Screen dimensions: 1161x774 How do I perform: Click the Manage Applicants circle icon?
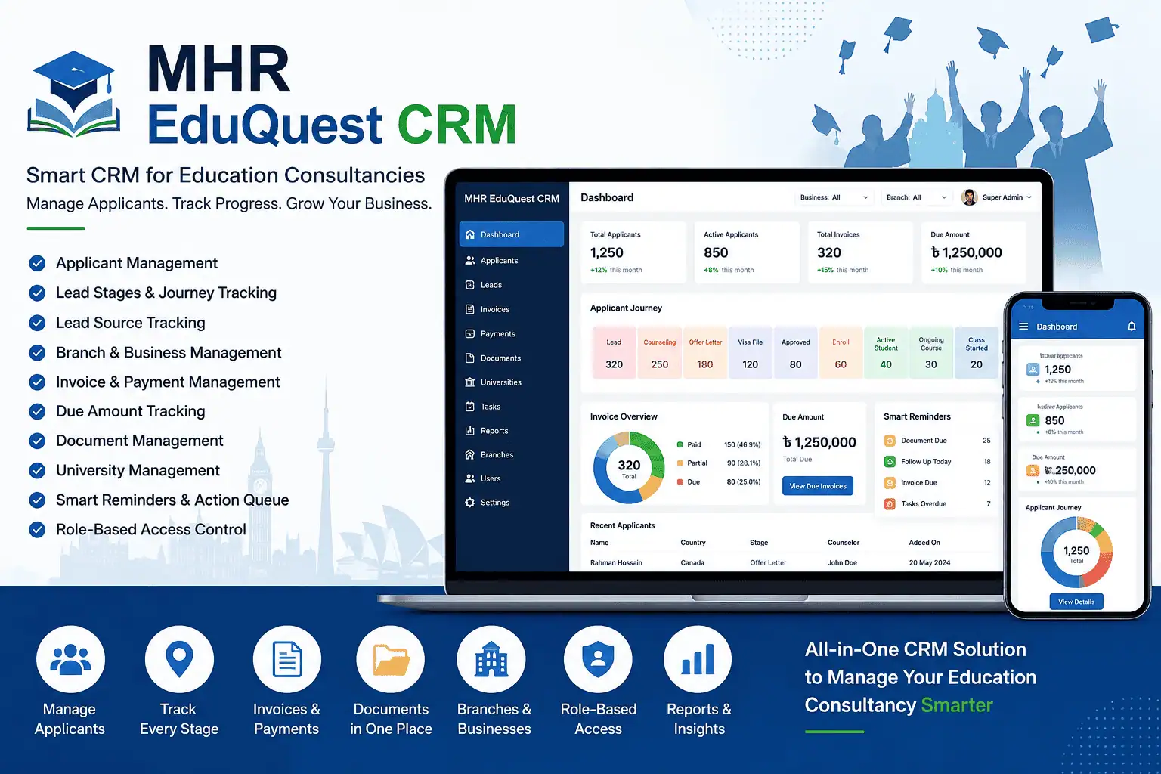click(x=70, y=660)
